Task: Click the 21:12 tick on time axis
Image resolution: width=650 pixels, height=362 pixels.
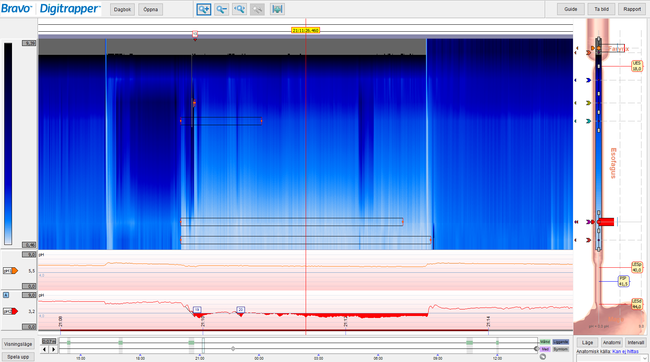Action: [346, 322]
